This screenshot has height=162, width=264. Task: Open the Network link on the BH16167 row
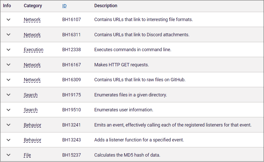point(32,65)
